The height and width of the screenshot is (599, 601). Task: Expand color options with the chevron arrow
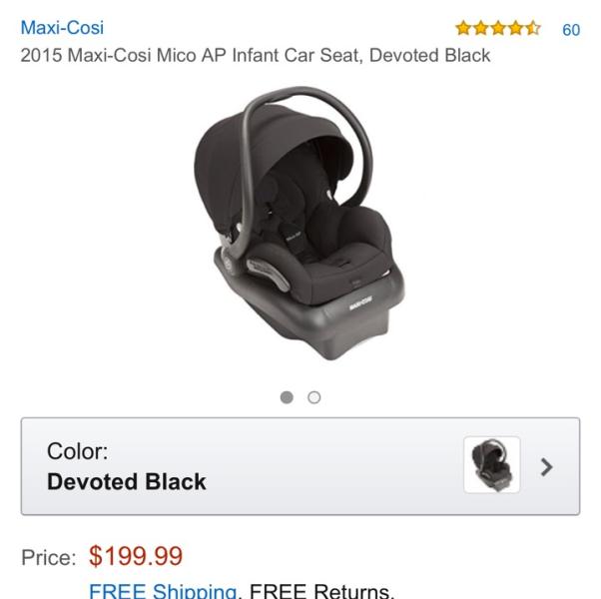[x=546, y=467]
